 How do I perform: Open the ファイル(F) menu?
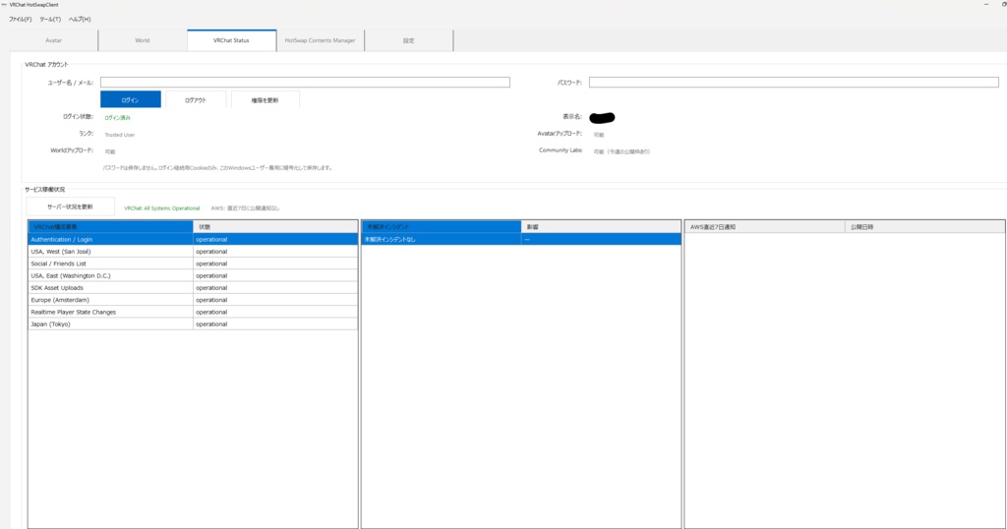pyautogui.click(x=20, y=20)
